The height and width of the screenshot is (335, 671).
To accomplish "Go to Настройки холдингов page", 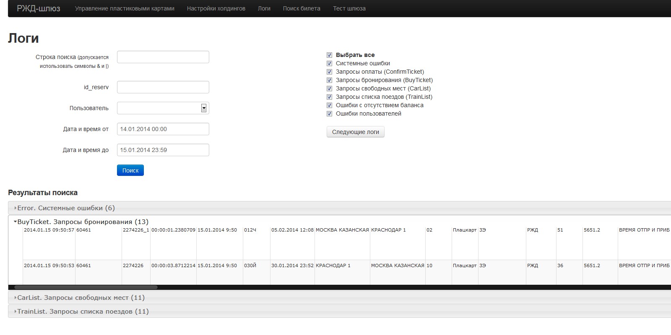I will point(216,8).
